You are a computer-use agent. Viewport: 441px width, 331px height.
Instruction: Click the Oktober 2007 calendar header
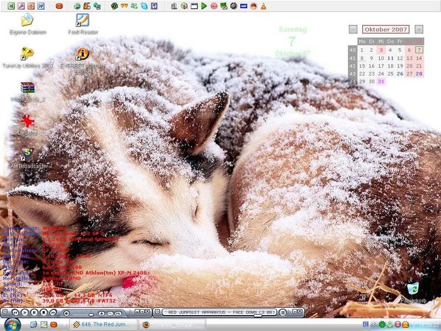click(386, 29)
